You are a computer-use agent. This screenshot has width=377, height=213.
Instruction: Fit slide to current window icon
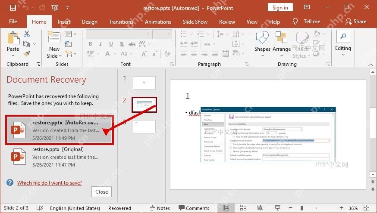(366, 208)
